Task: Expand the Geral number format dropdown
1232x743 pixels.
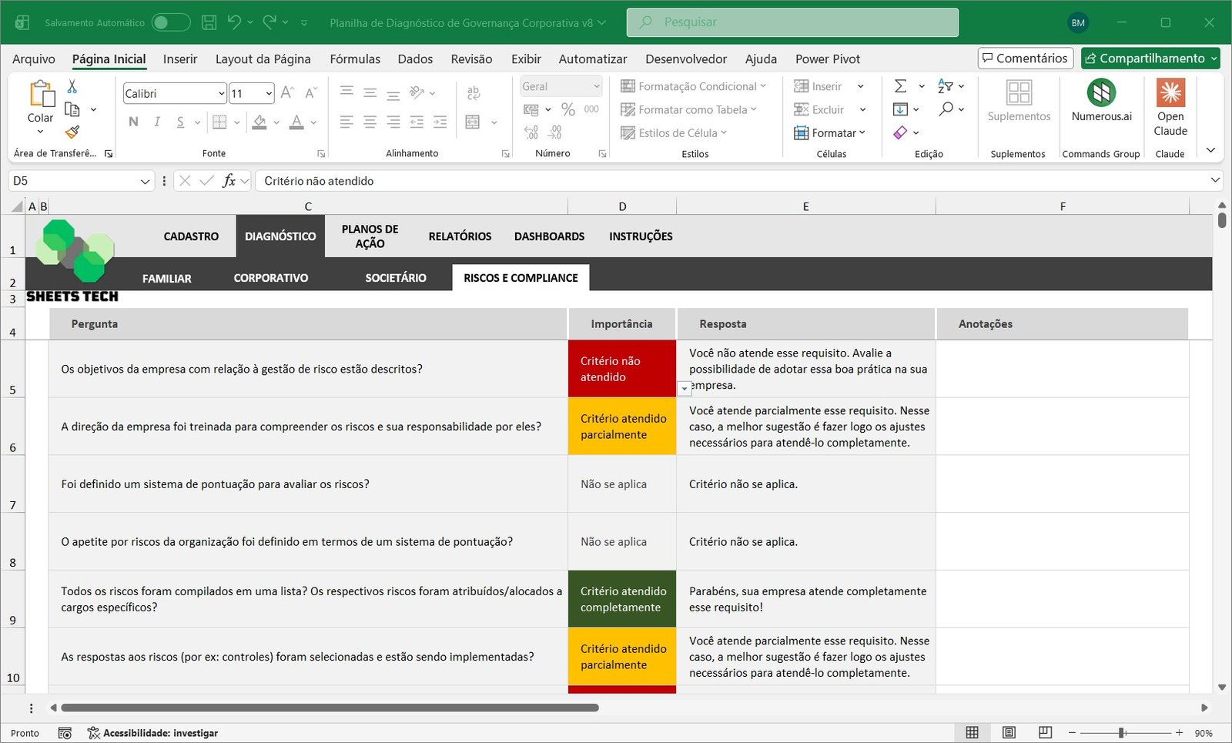Action: [x=596, y=86]
